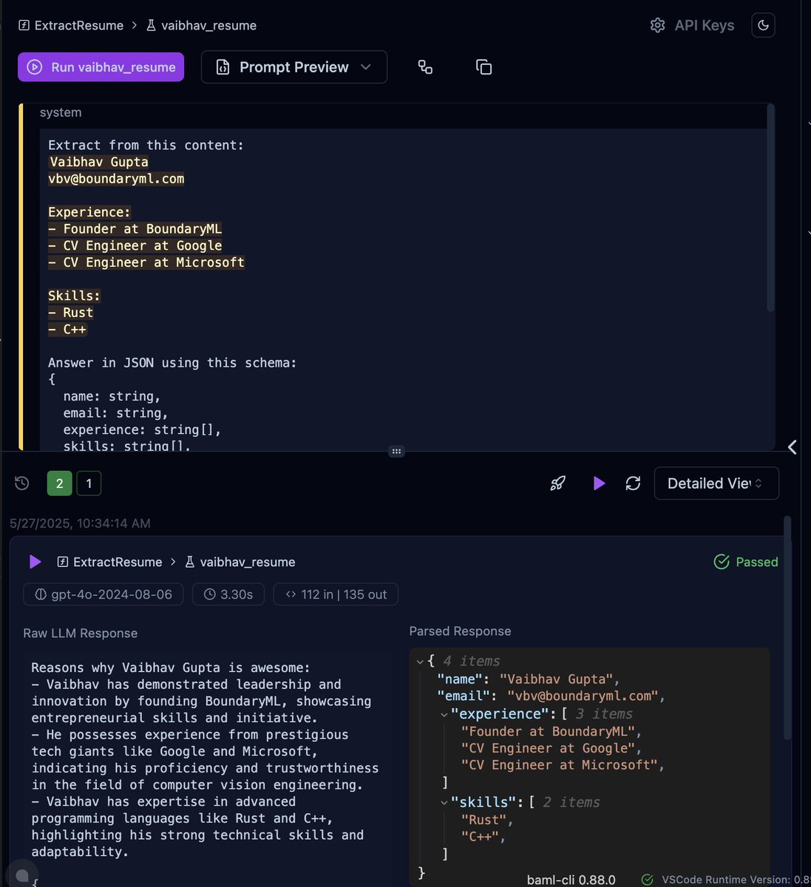The height and width of the screenshot is (887, 811).
Task: Click the gear icon beside API Keys
Action: (657, 25)
